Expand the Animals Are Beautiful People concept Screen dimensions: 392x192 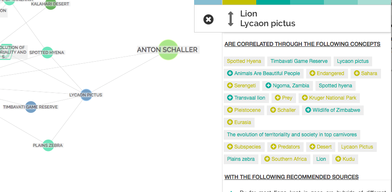(x=230, y=73)
